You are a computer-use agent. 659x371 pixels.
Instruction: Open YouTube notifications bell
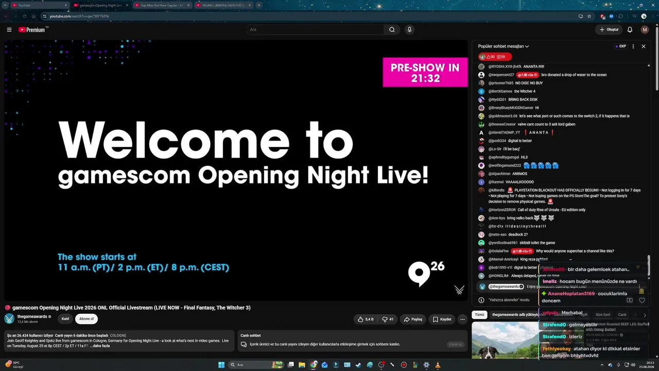click(630, 30)
